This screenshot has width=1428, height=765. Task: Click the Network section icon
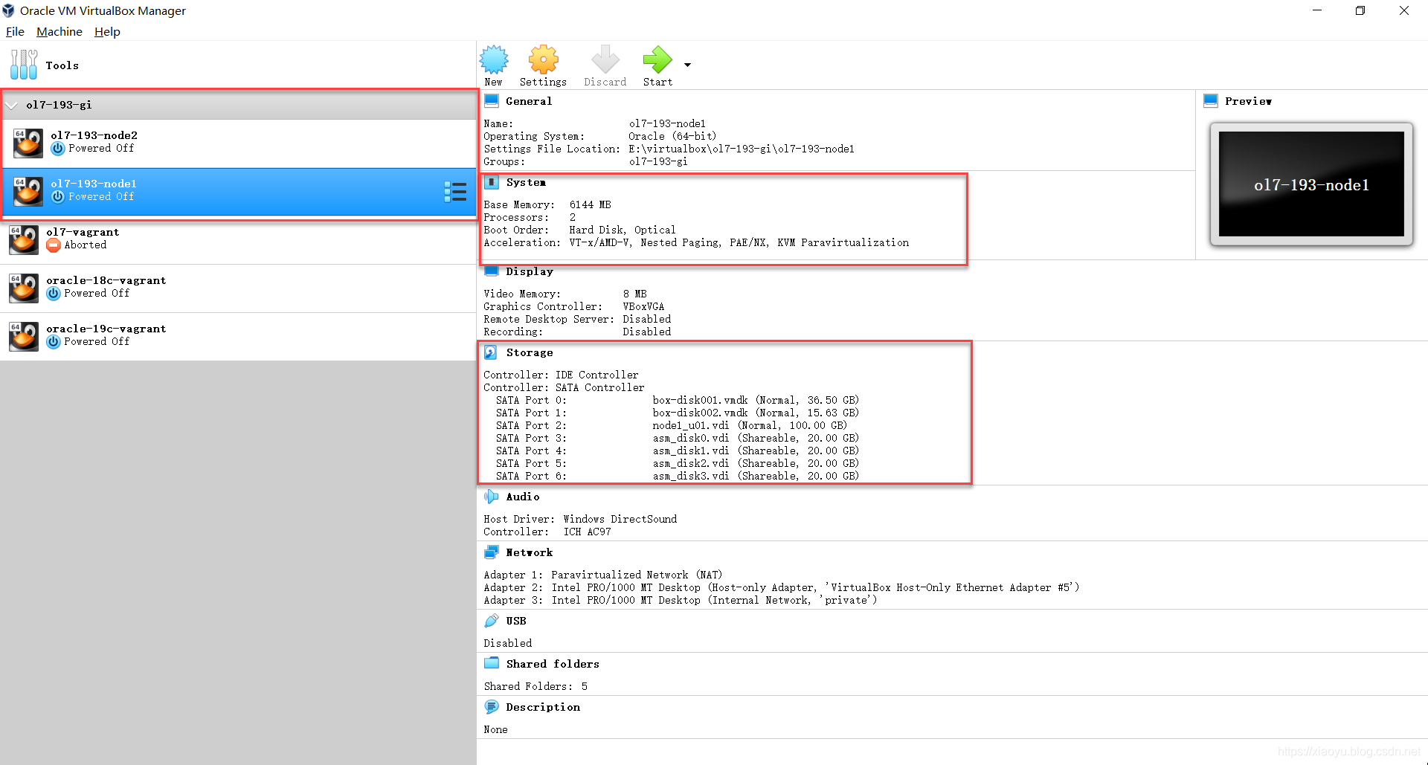(492, 552)
